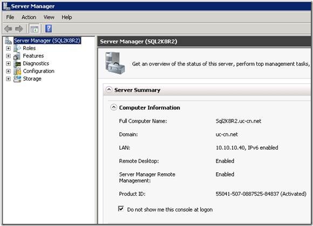313x226 pixels.
Task: Click the 'Full Computer Name:' label
Action: point(143,121)
